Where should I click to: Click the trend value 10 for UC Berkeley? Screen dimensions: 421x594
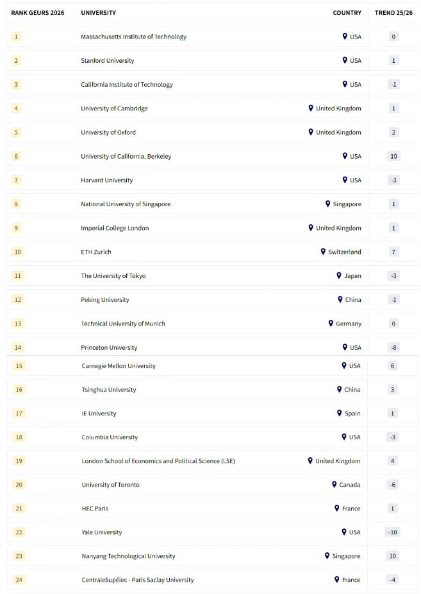(x=393, y=156)
